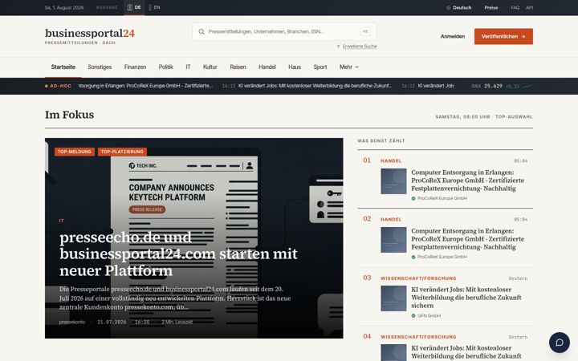Click the DAX value 25.629
578x361 pixels.
point(493,86)
